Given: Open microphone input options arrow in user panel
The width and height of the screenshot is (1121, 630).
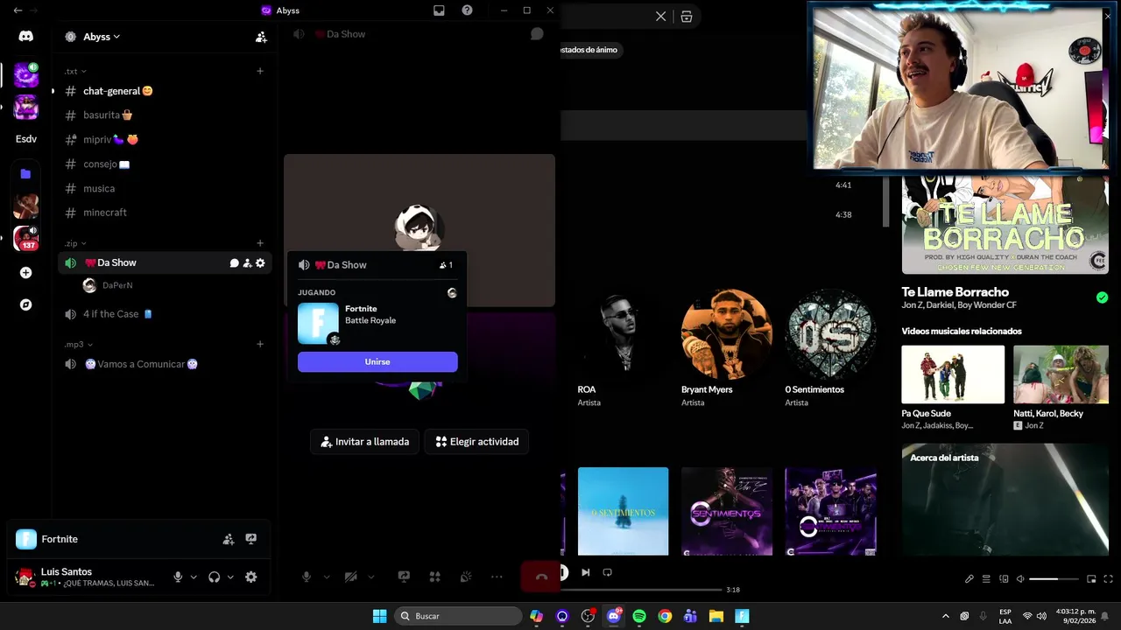Looking at the screenshot, I should 194,577.
